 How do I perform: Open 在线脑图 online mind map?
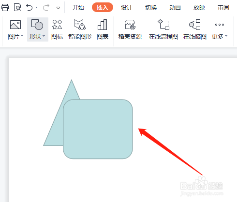click(195, 29)
